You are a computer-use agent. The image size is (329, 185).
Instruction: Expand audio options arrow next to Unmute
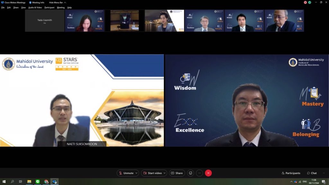[x=136, y=173]
